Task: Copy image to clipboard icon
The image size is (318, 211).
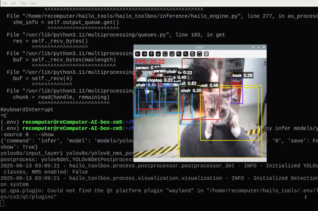Action: pos(199,54)
